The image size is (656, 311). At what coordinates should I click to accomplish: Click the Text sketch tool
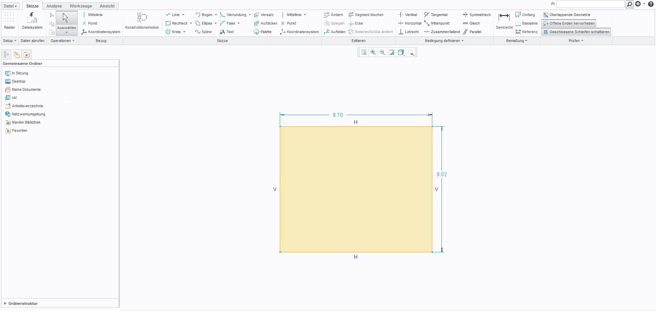[227, 32]
